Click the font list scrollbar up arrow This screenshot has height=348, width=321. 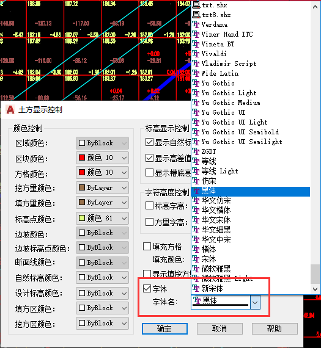tap(315, 7)
